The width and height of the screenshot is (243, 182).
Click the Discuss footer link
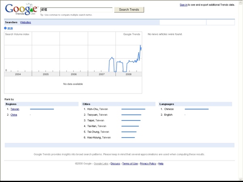[115, 163]
